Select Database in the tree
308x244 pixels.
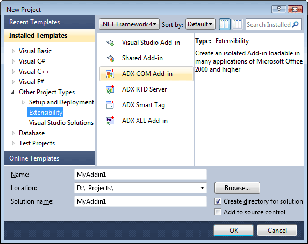[x=32, y=133]
